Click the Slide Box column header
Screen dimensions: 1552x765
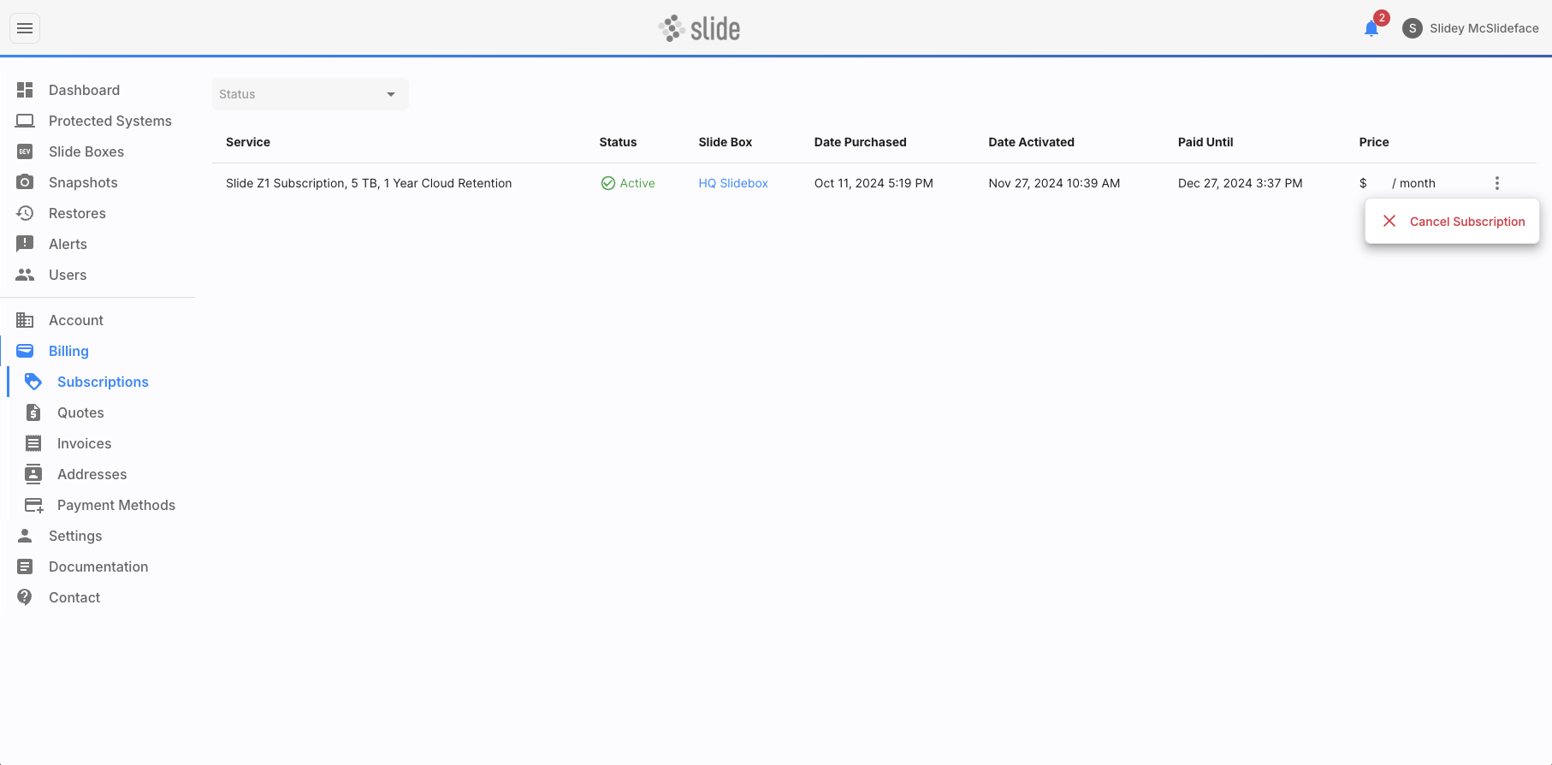pos(726,142)
